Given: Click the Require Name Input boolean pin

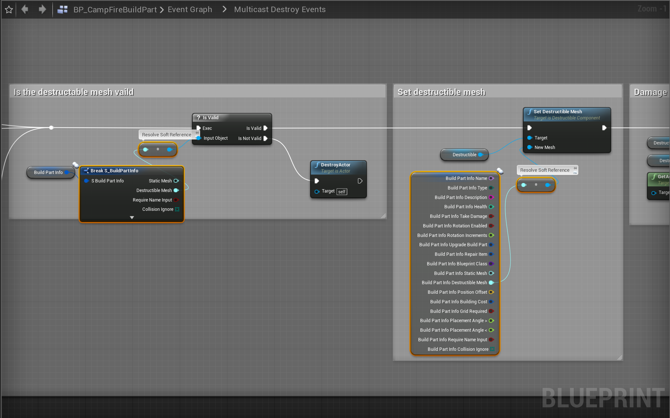Looking at the screenshot, I should click(176, 200).
